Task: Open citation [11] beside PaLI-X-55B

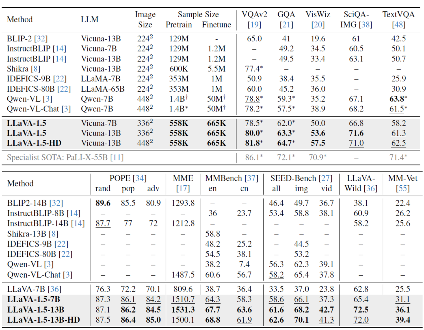Action: (117, 157)
